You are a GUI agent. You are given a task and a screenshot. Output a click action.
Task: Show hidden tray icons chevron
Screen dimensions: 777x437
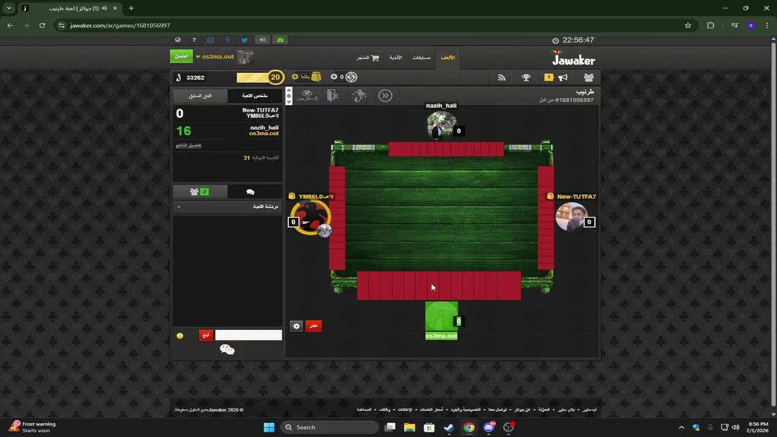(x=681, y=427)
